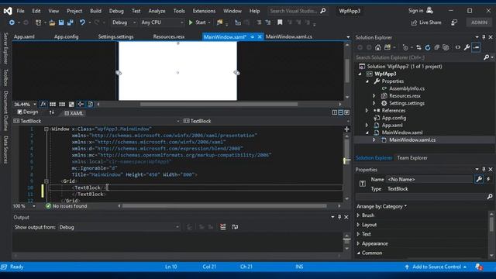Click notifications icon in status bar
This screenshot has width=496, height=279.
point(479,267)
